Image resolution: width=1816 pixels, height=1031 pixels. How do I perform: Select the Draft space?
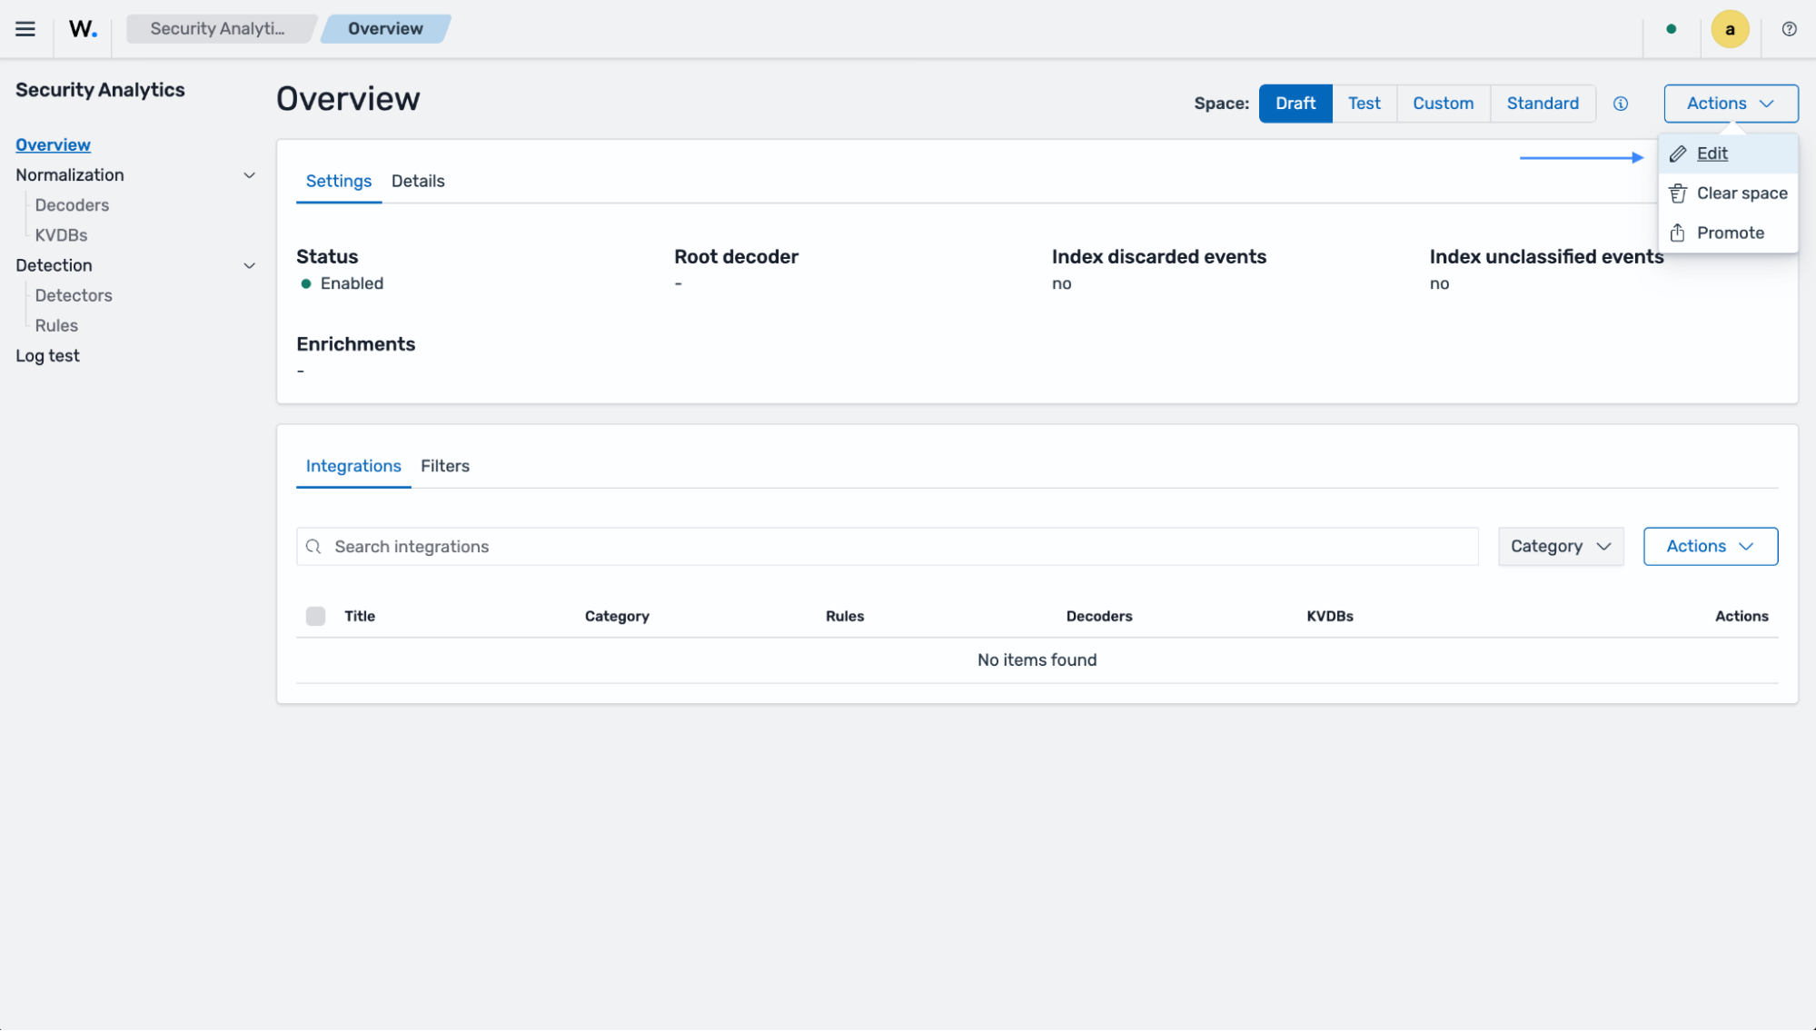click(x=1295, y=104)
